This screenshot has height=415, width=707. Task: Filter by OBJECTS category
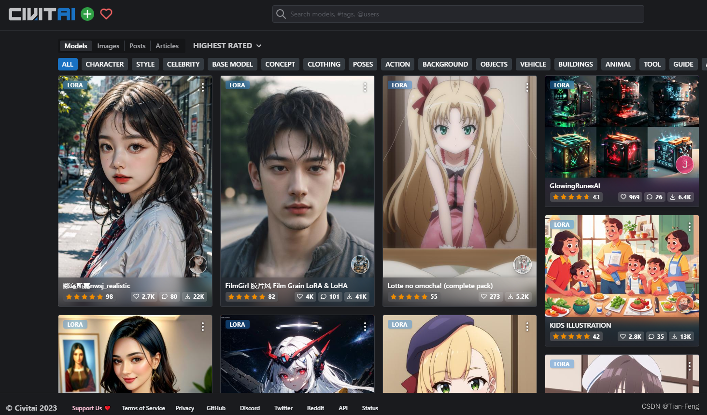(x=494, y=64)
